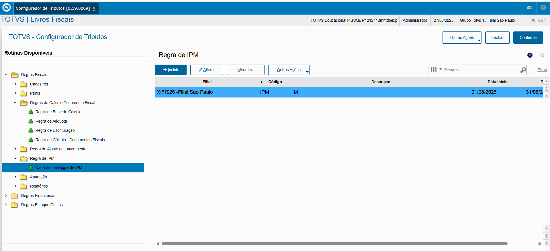Expand the Regras Estoque/Custos tree node
The height and width of the screenshot is (251, 550).
point(6,205)
